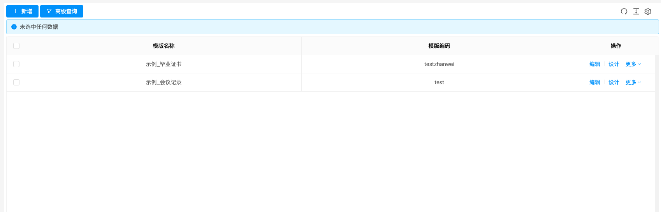The image size is (661, 212).
Task: Select the 示例_会议记录 name cell
Action: (163, 82)
